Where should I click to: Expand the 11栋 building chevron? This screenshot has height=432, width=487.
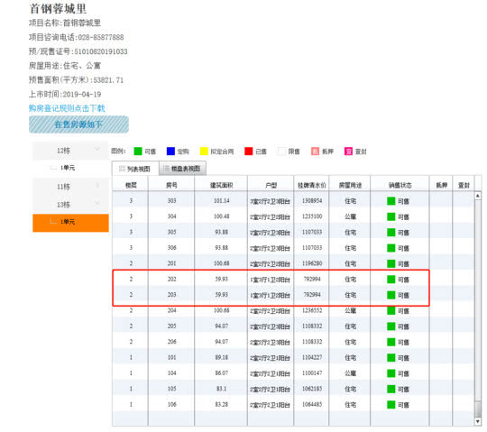tap(97, 185)
